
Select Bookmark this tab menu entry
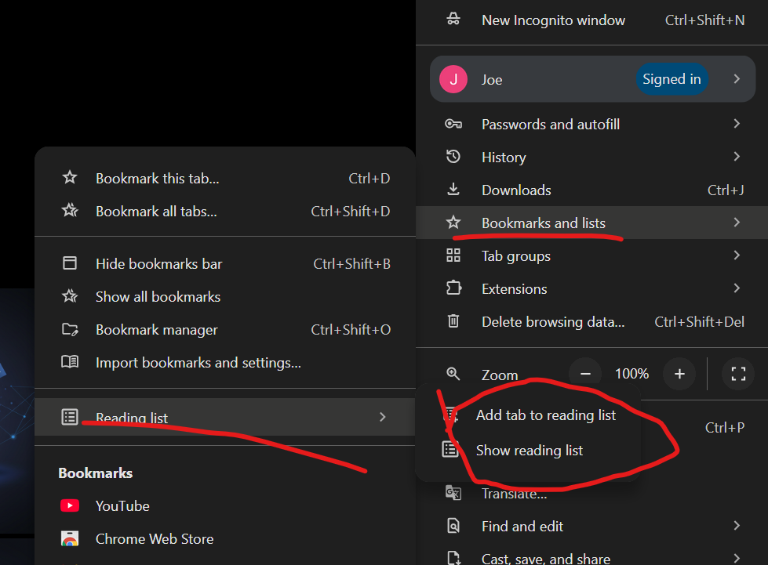(157, 179)
